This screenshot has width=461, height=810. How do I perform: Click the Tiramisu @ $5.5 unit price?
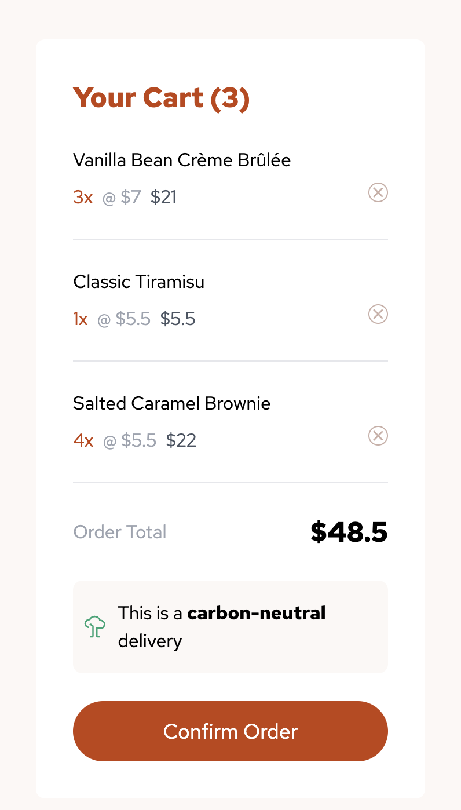tap(124, 319)
